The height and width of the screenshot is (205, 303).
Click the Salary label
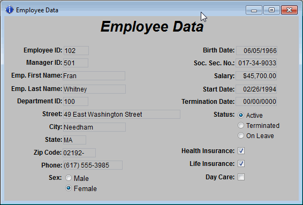click(x=224, y=76)
